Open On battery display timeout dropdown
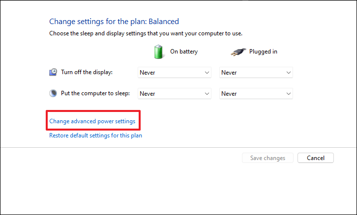357x215 pixels. [175, 73]
